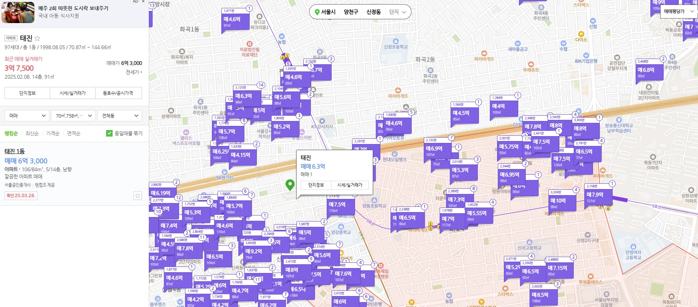Screen dimensions: 698x307
Task: Add 태진 complex to favorites star
Action: pyautogui.click(x=37, y=38)
